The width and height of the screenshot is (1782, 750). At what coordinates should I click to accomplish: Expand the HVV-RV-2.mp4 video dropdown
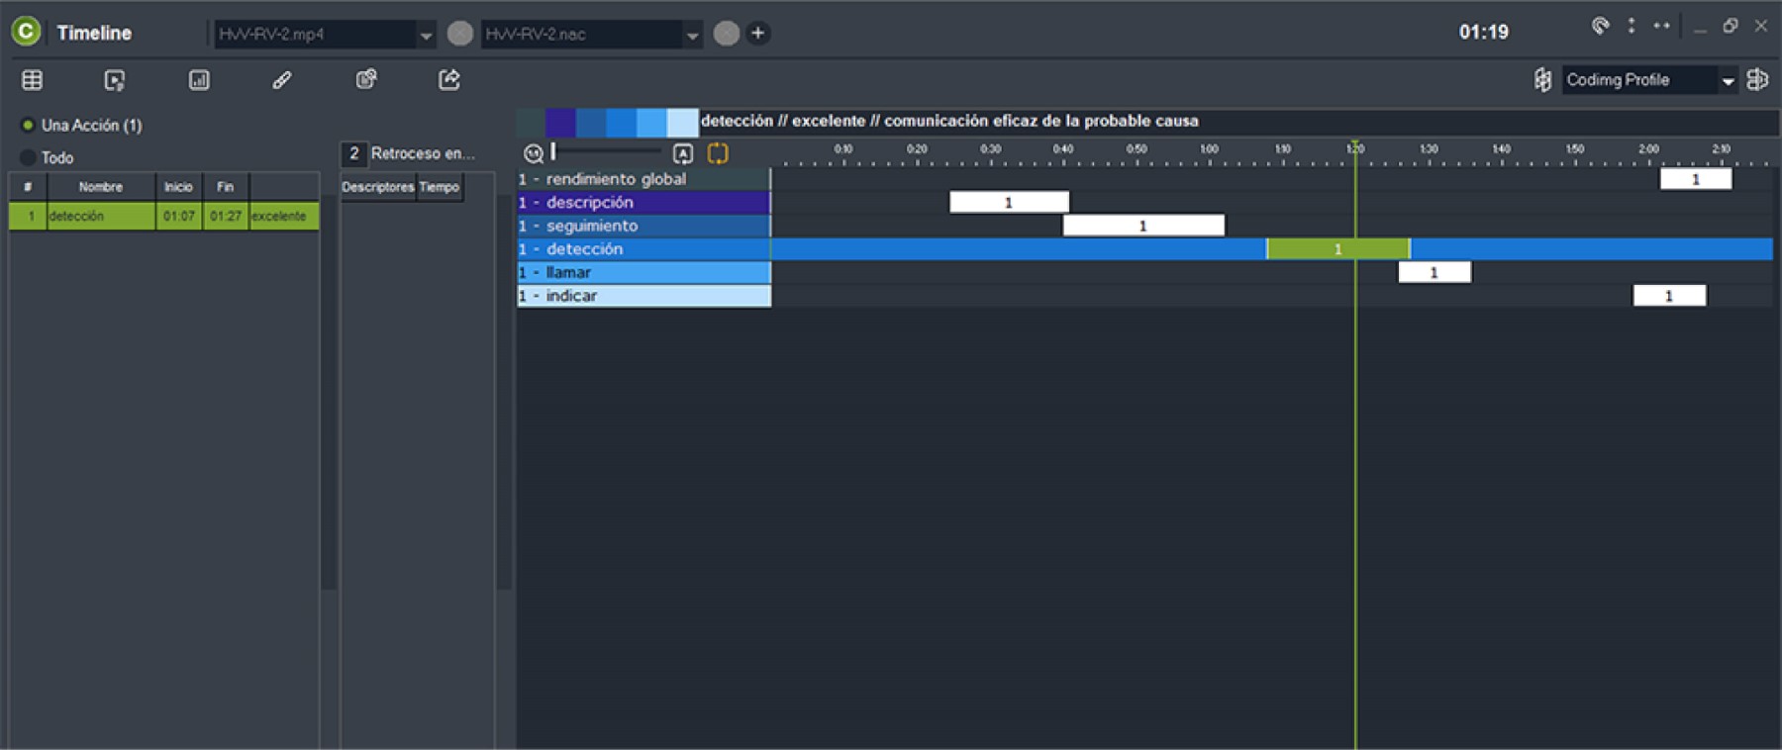pos(426,35)
